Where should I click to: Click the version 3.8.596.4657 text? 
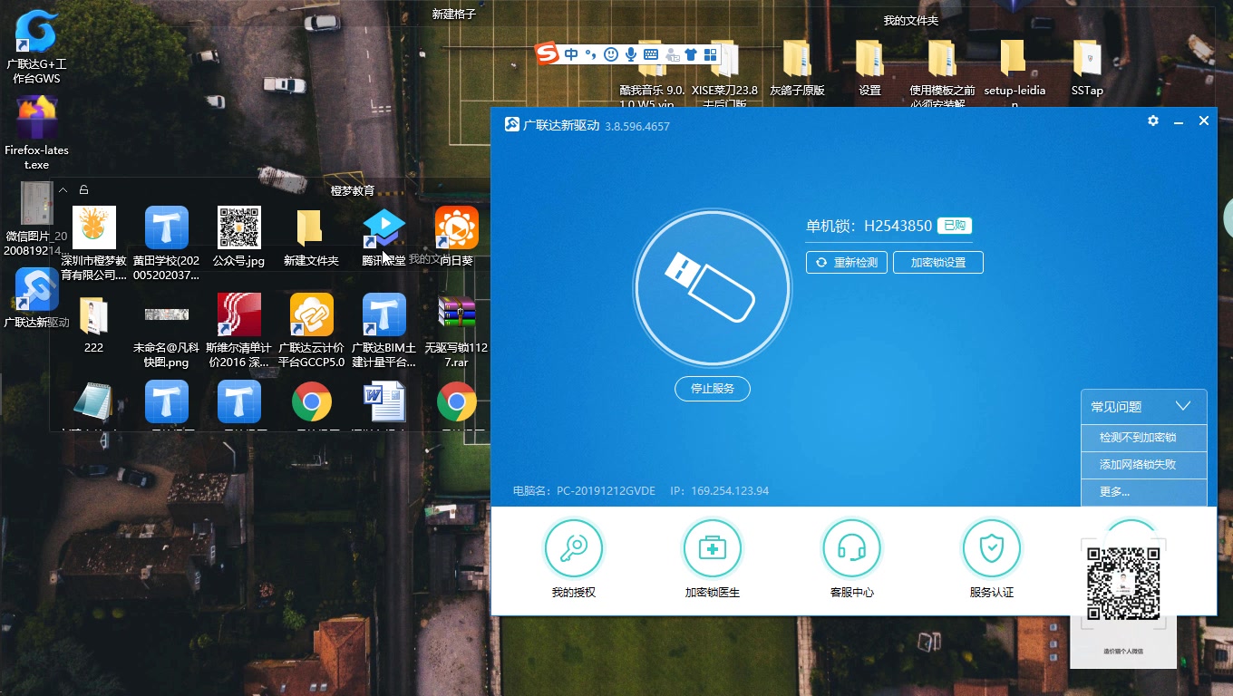click(x=637, y=127)
